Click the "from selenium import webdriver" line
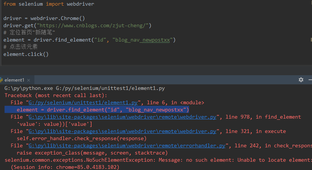 coord(49,4)
